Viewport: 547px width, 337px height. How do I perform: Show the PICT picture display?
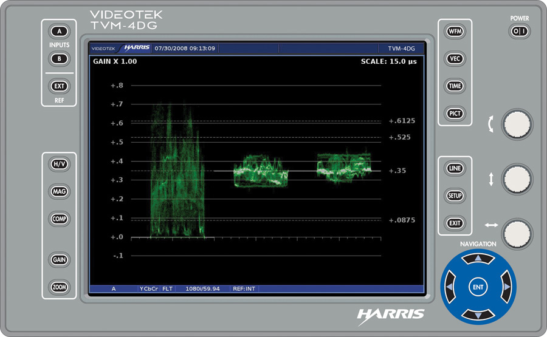tap(455, 114)
